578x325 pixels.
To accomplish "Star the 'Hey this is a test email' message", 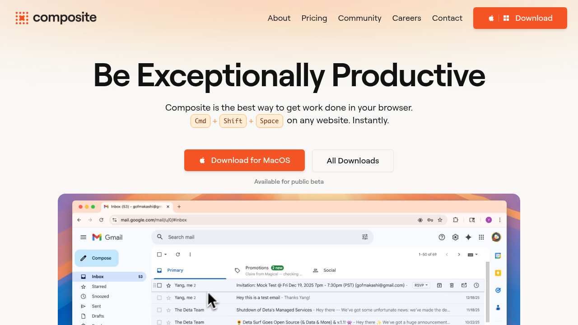I will pos(168,298).
